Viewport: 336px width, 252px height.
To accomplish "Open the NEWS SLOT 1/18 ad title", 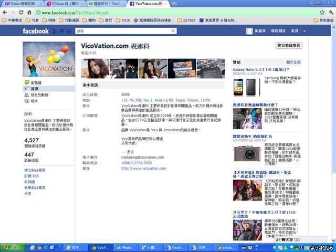I will point(264,214).
